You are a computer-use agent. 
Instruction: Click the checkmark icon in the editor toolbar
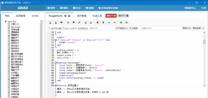(50, 23)
